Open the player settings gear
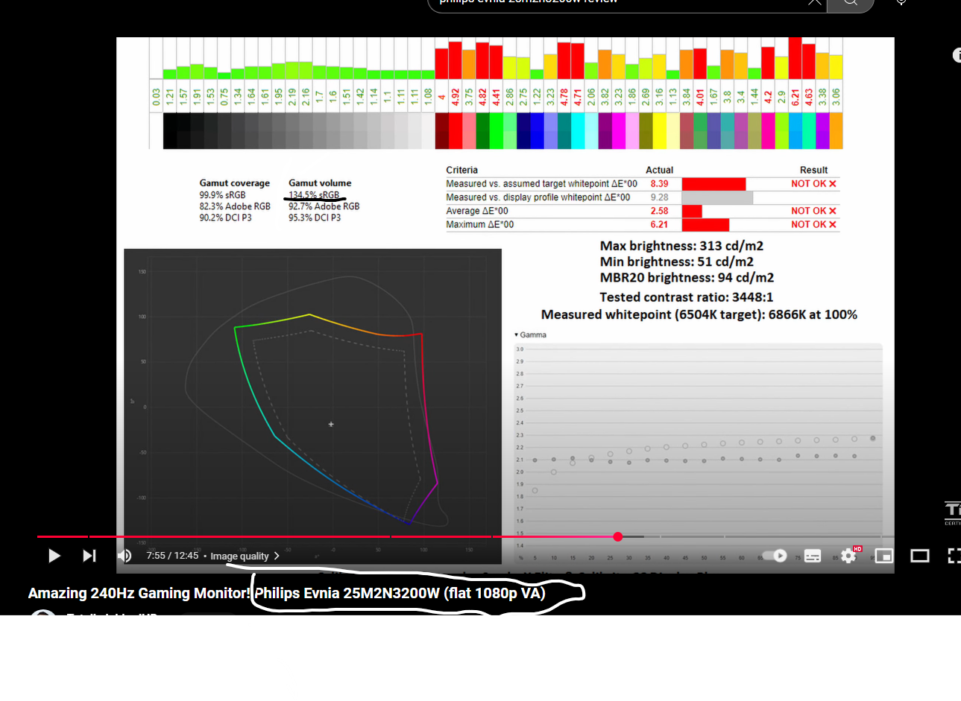 pyautogui.click(x=848, y=556)
